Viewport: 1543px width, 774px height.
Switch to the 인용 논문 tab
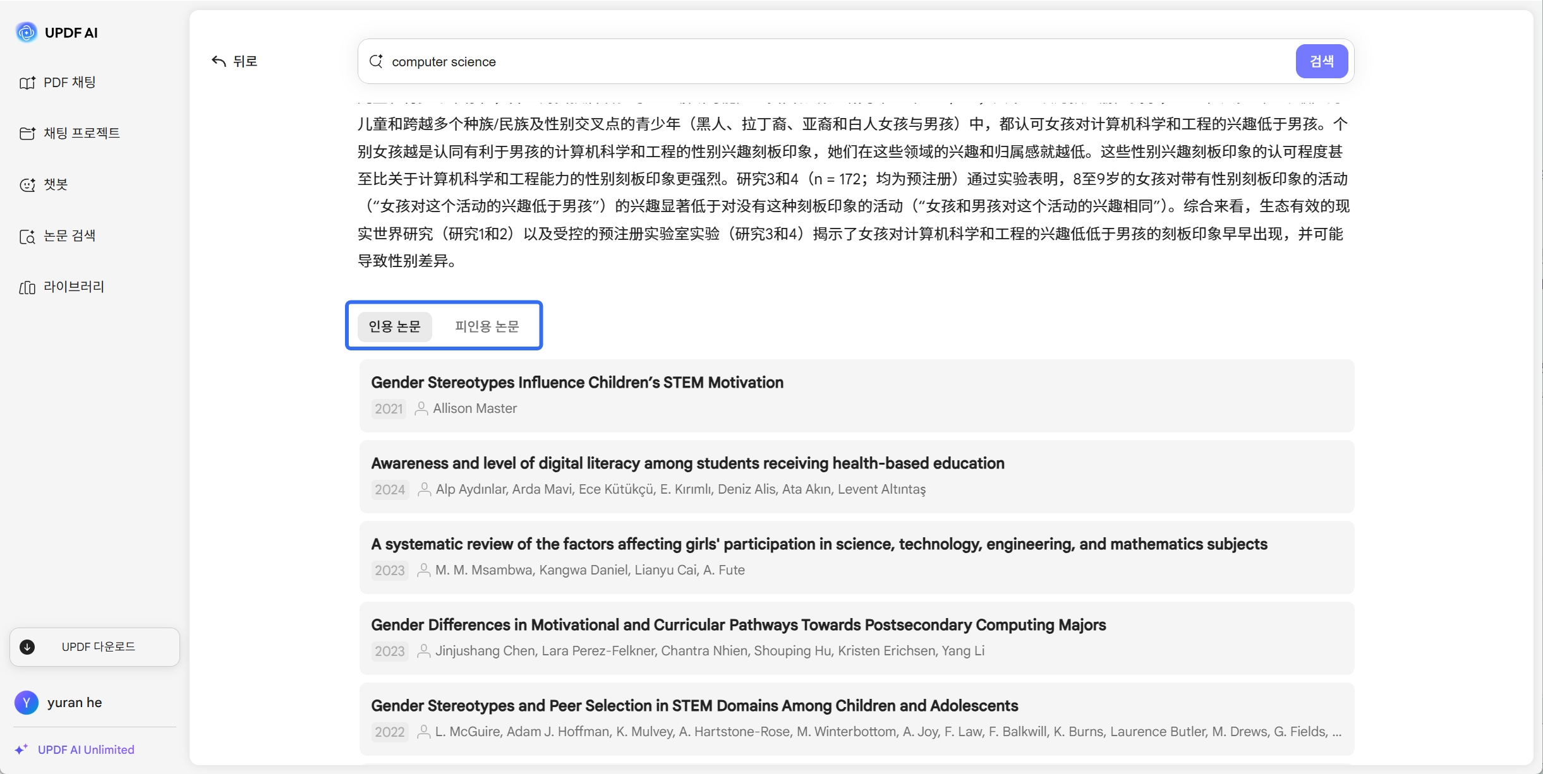click(x=395, y=326)
